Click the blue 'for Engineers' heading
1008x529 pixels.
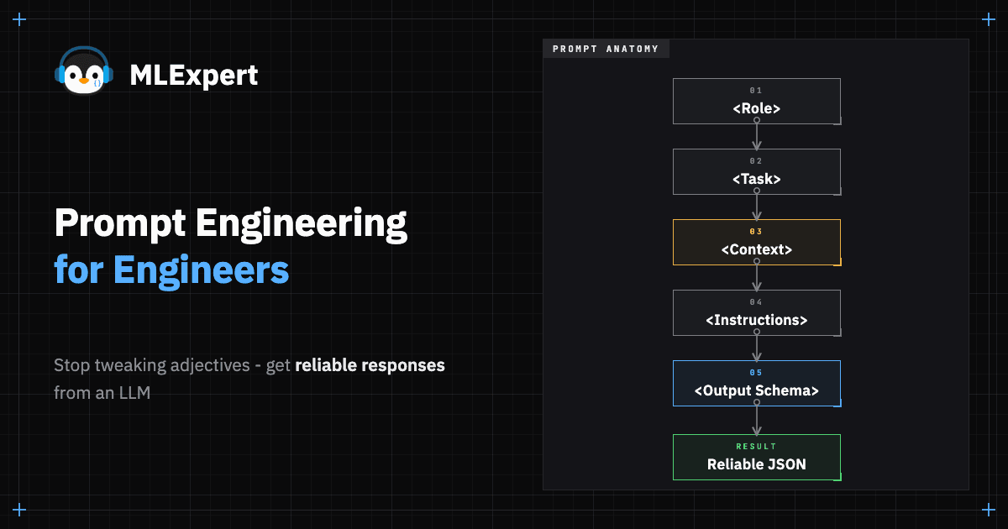pyautogui.click(x=171, y=270)
